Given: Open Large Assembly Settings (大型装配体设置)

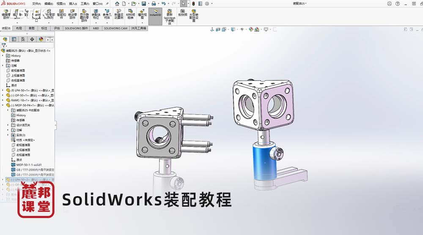Looking at the screenshot, I should [x=194, y=16].
